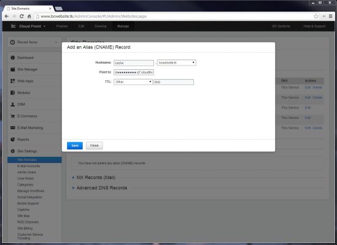Open the Chrome hamburger menu
The image size is (337, 245).
[x=331, y=17]
